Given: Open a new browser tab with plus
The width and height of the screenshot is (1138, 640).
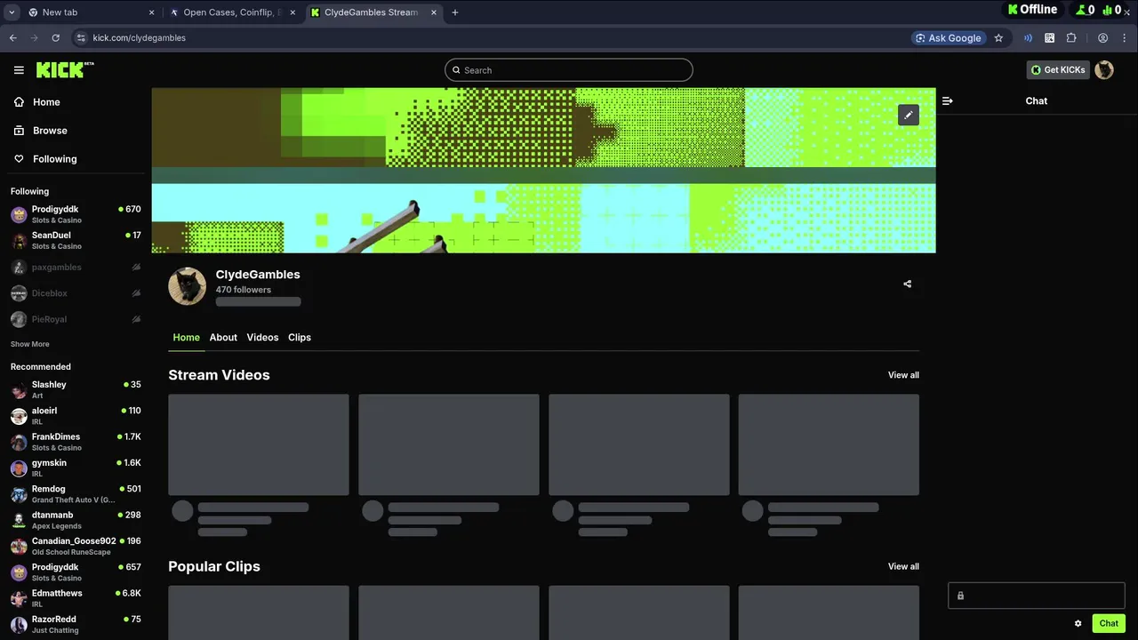Looking at the screenshot, I should pyautogui.click(x=455, y=12).
